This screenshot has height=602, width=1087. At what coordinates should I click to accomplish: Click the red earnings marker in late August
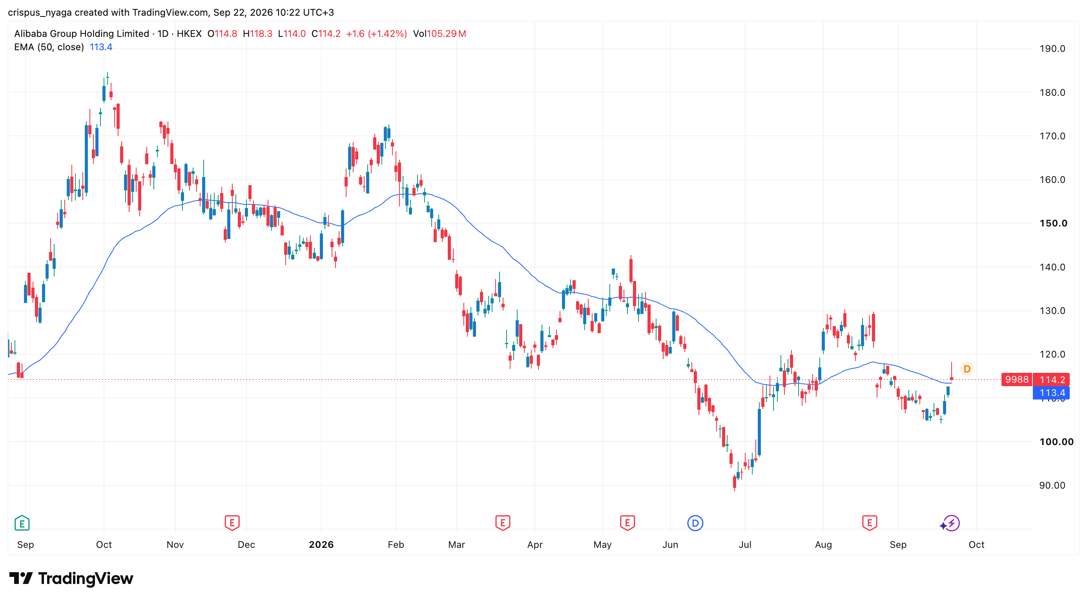pos(870,523)
